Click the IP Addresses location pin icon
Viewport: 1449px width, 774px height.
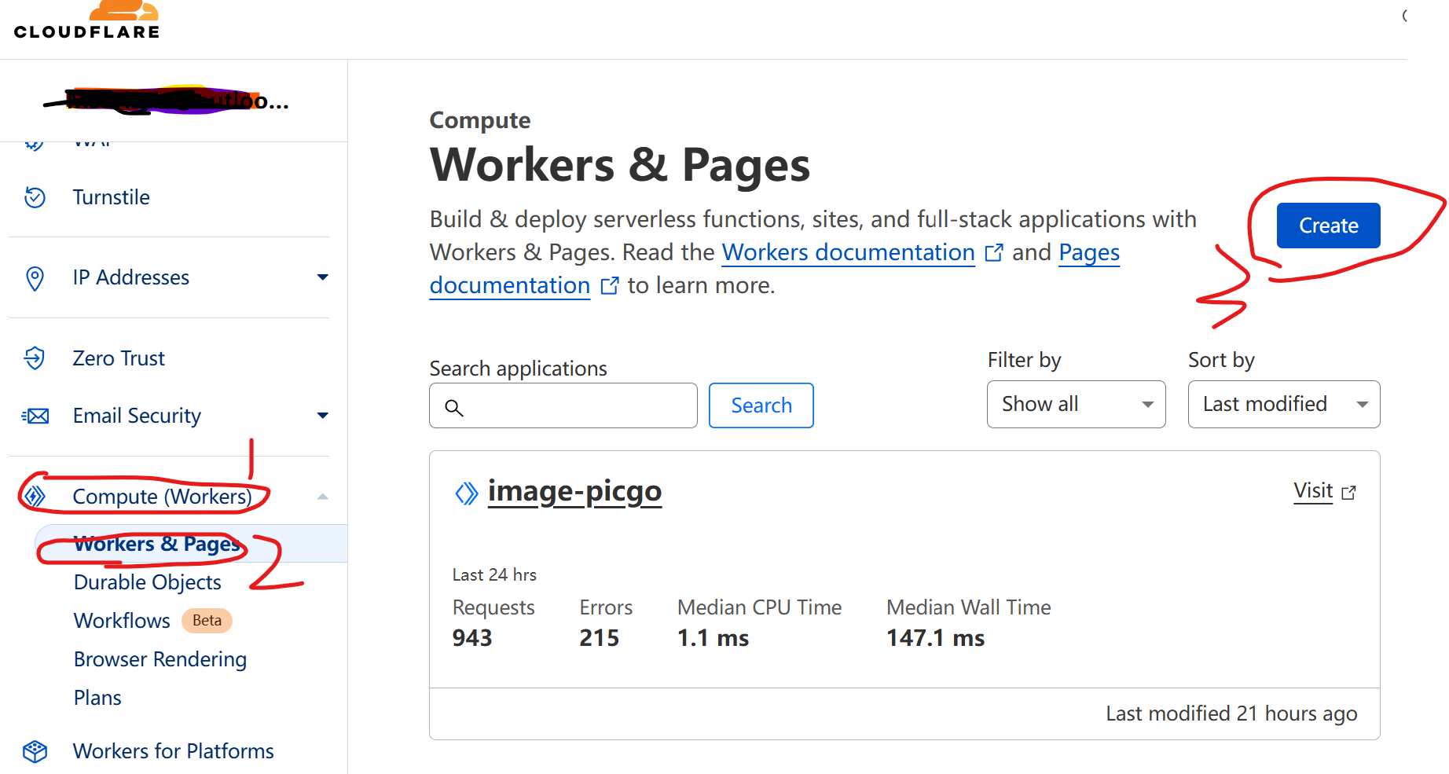point(35,278)
